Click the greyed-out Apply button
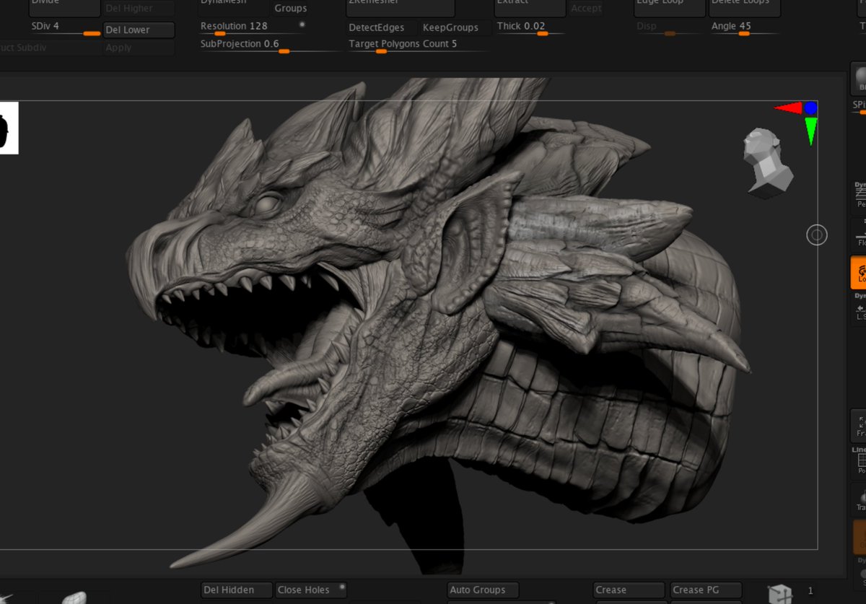Viewport: 866px width, 604px height. [139, 48]
